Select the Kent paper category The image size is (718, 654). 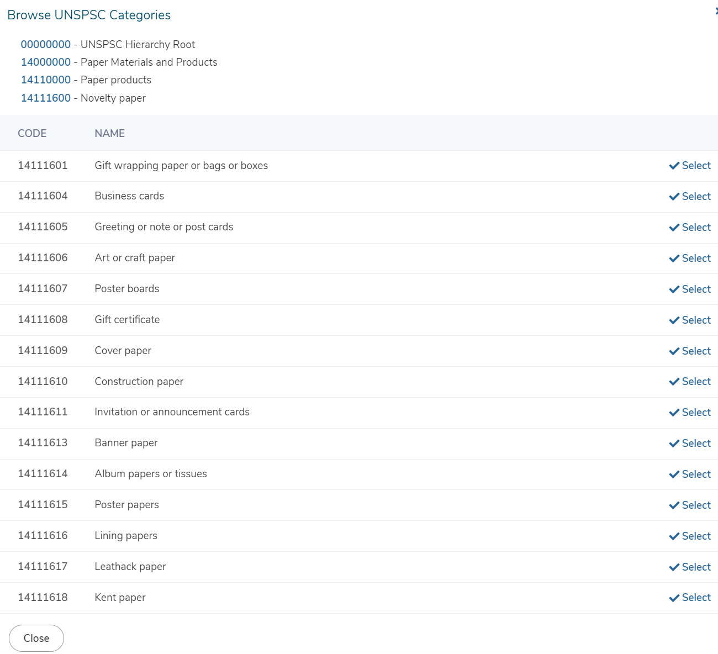[x=690, y=598]
